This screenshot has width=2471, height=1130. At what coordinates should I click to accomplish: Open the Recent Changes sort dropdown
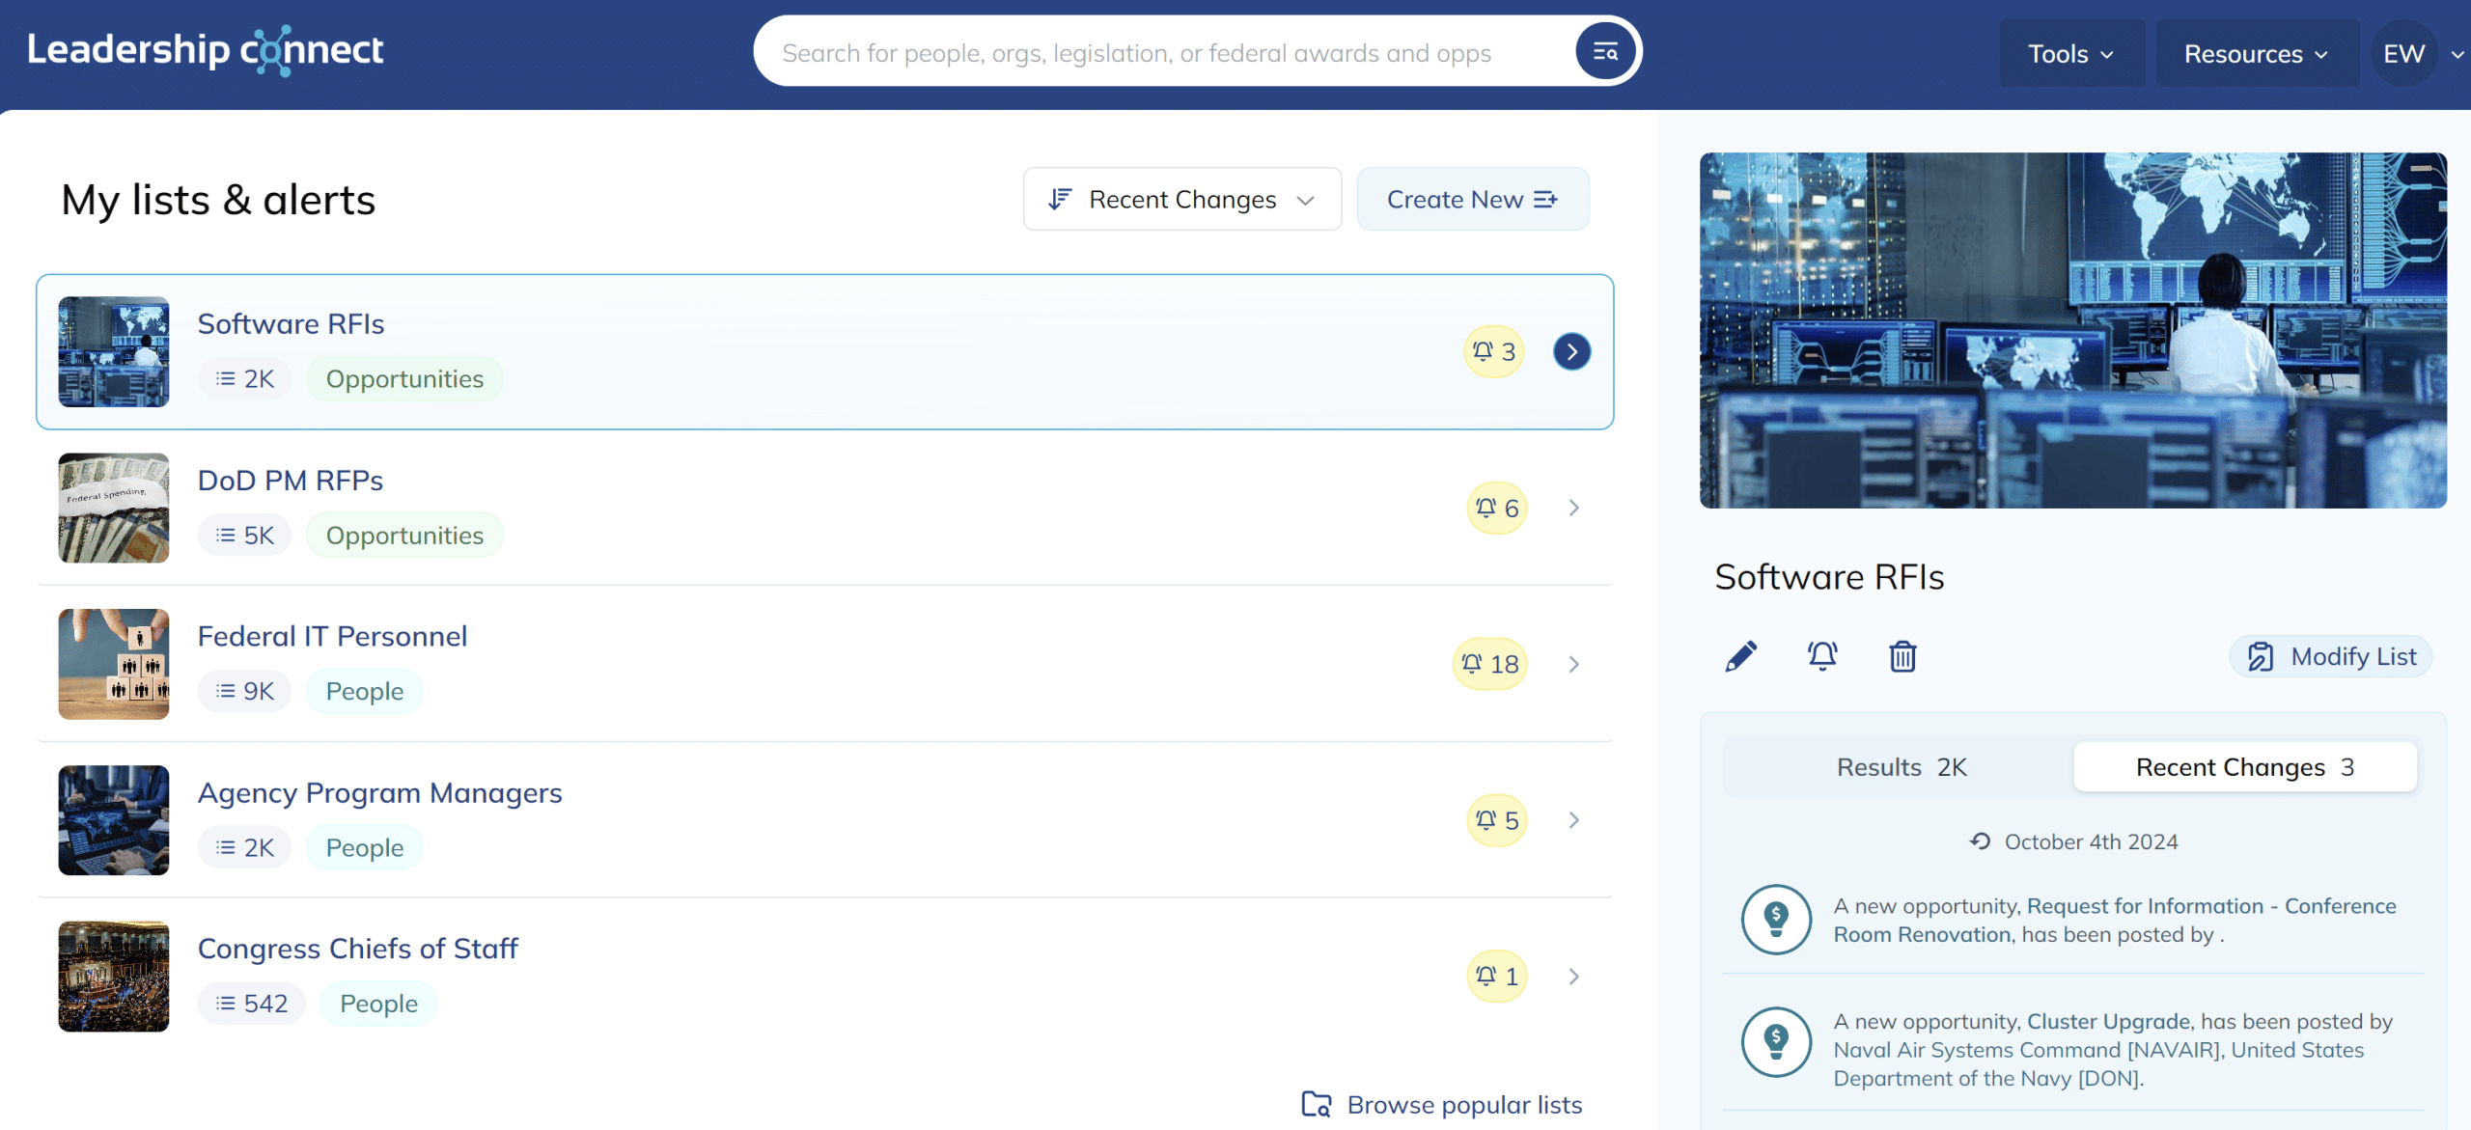[x=1182, y=200]
